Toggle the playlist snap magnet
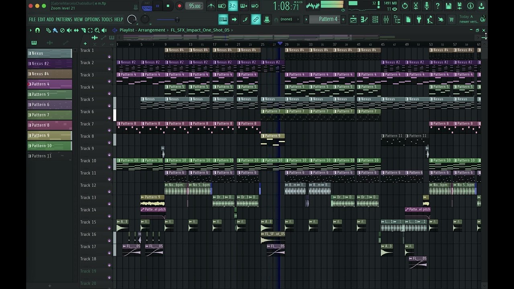The width and height of the screenshot is (514, 289). pyautogui.click(x=37, y=30)
